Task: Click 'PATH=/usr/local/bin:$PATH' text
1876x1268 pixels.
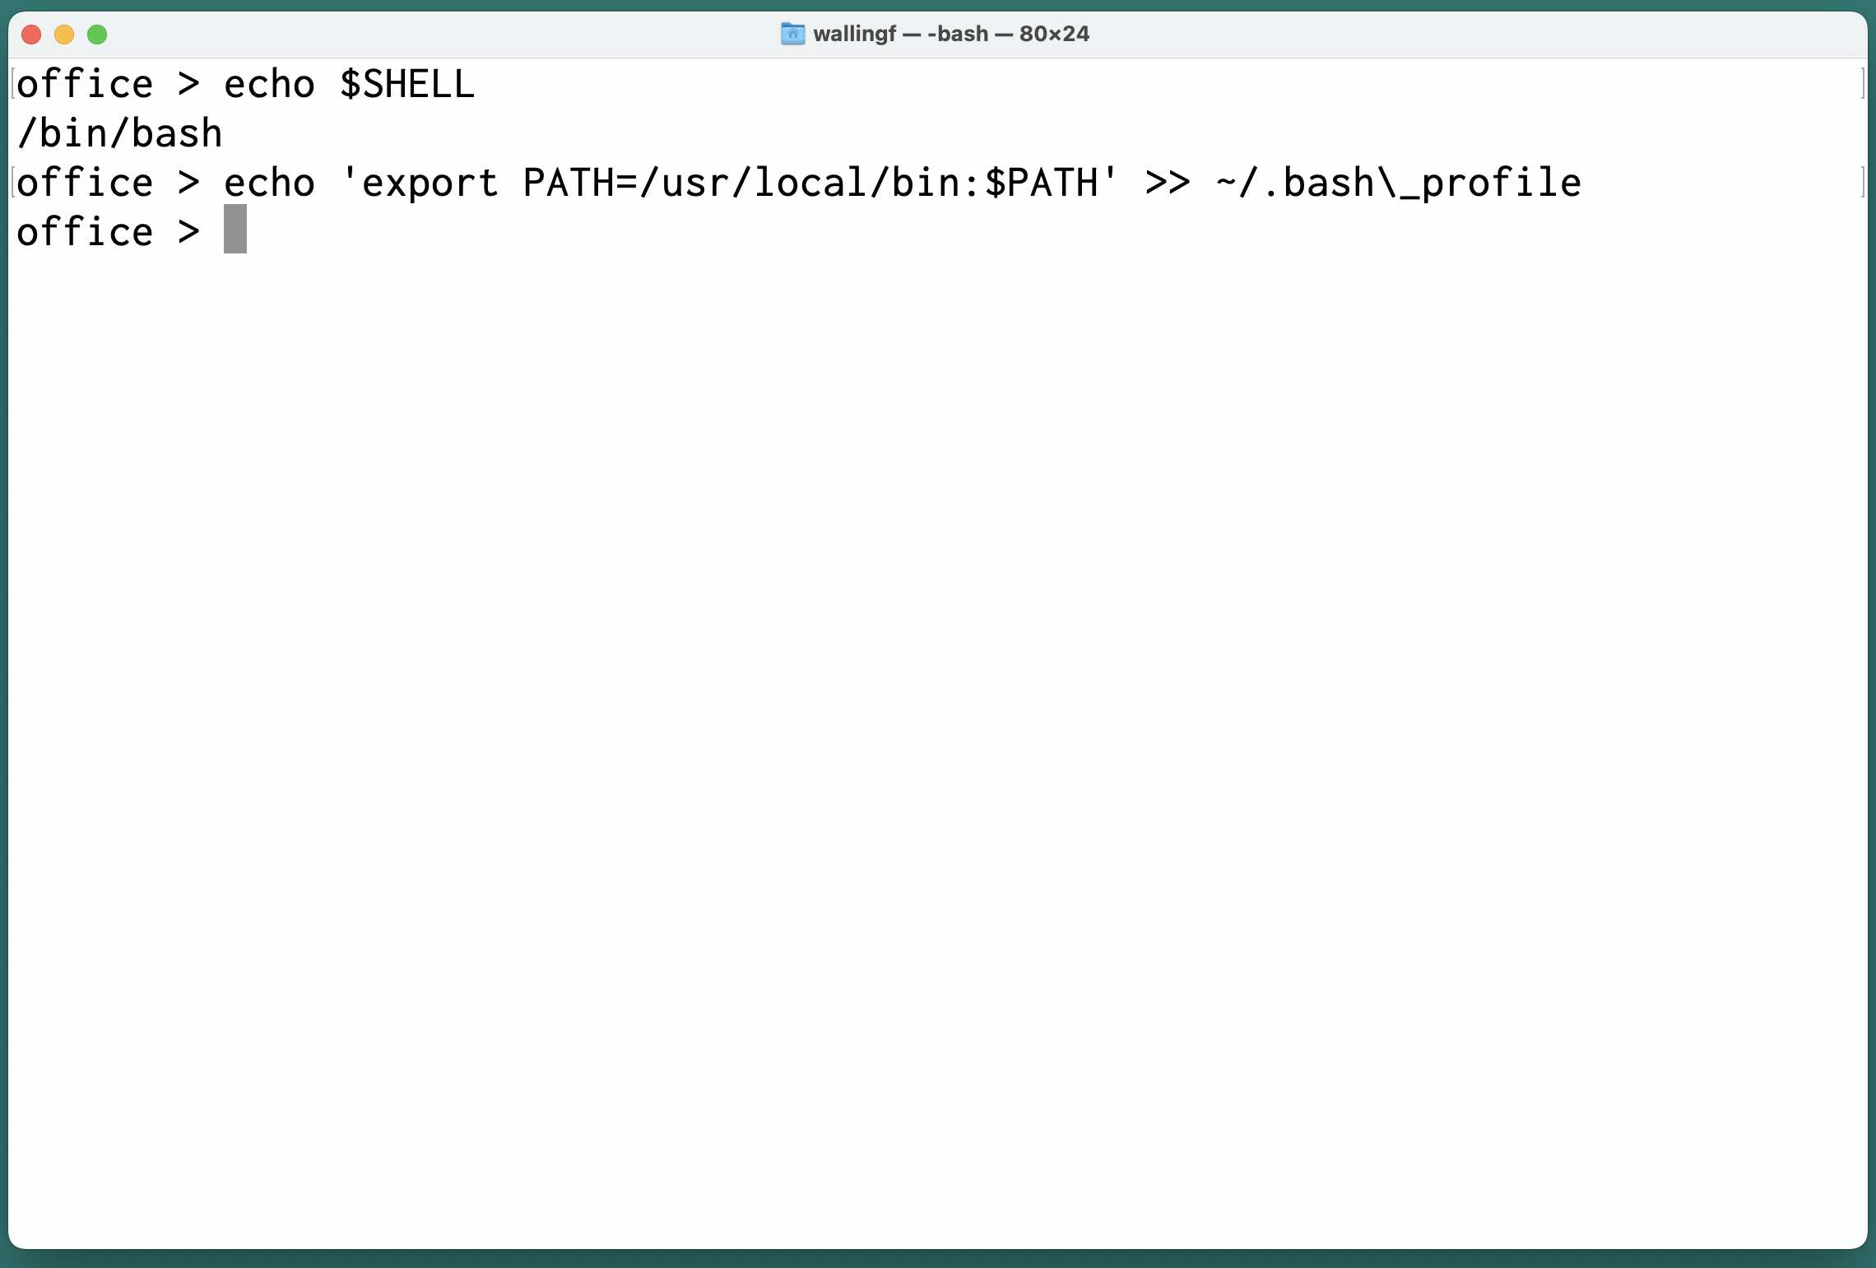Action: point(811,183)
